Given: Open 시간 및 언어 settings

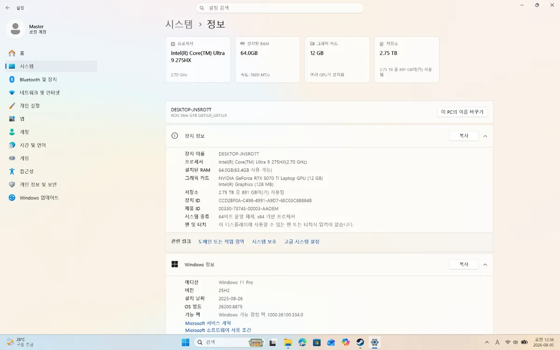Looking at the screenshot, I should coord(51,145).
